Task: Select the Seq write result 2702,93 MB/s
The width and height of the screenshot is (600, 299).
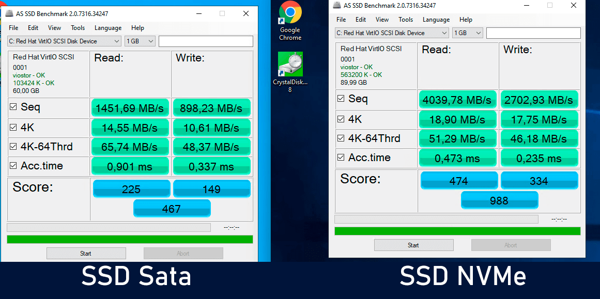Action: (x=539, y=100)
